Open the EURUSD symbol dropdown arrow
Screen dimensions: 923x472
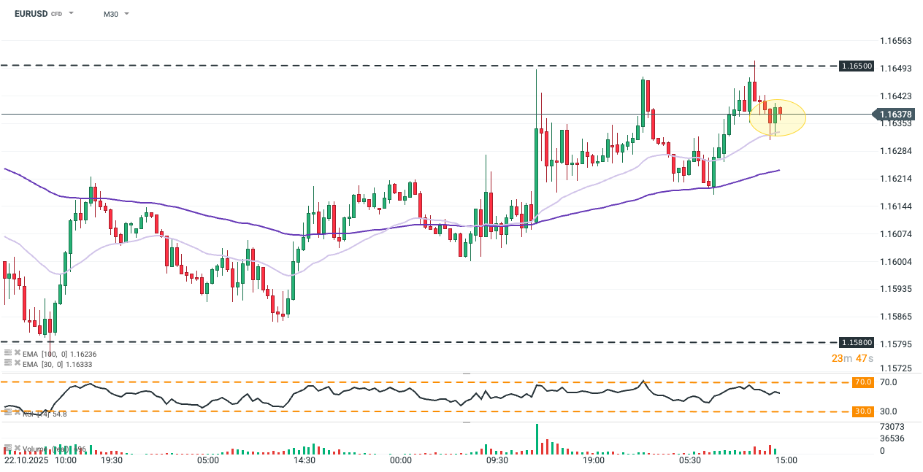pos(71,14)
